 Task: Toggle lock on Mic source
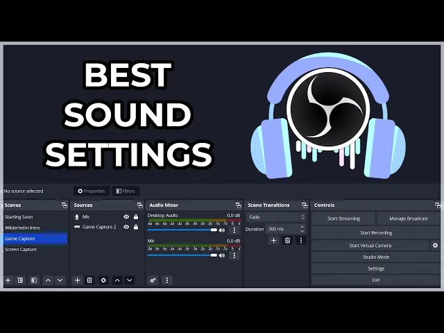136,217
